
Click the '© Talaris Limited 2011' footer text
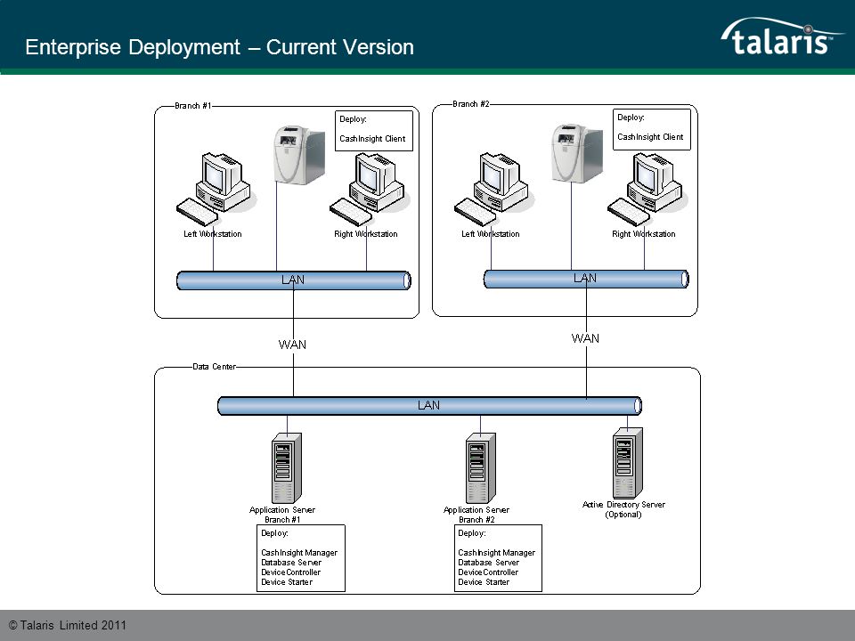[x=68, y=625]
